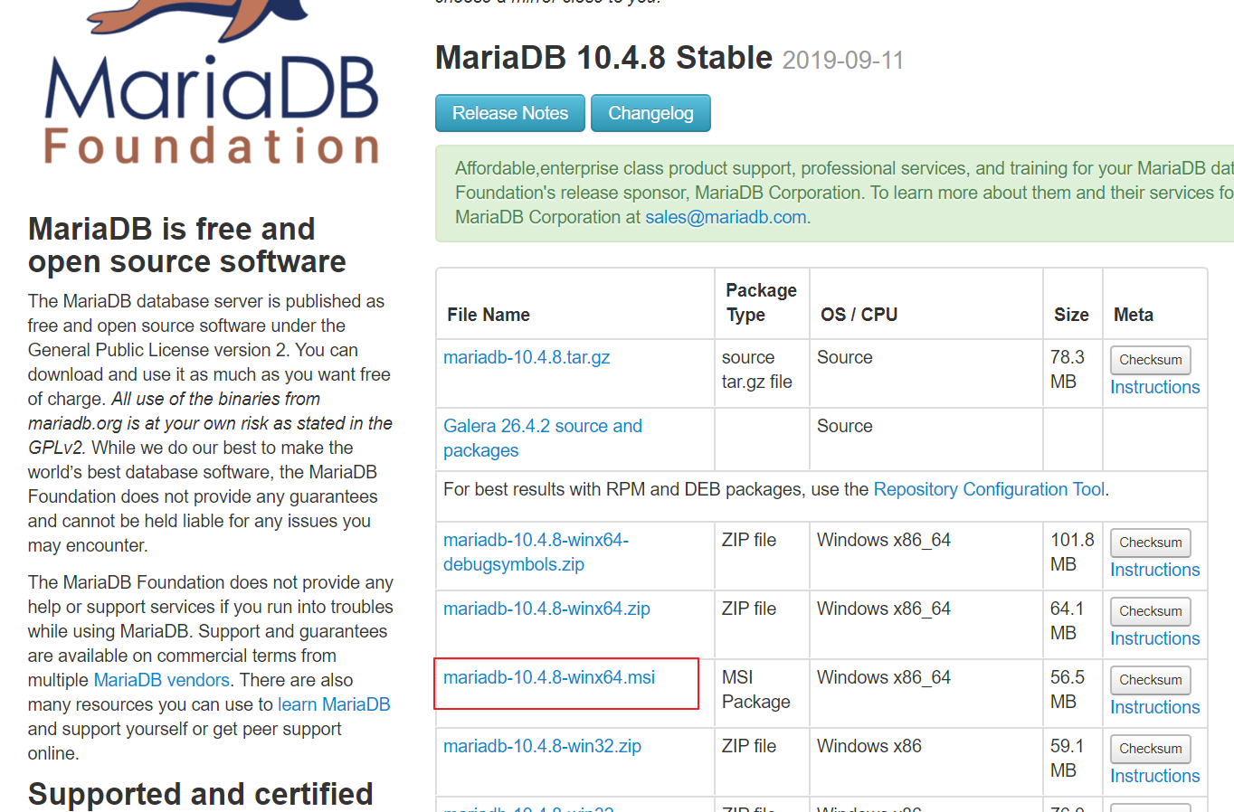Show Checksum for winx64.msi row

(1151, 680)
